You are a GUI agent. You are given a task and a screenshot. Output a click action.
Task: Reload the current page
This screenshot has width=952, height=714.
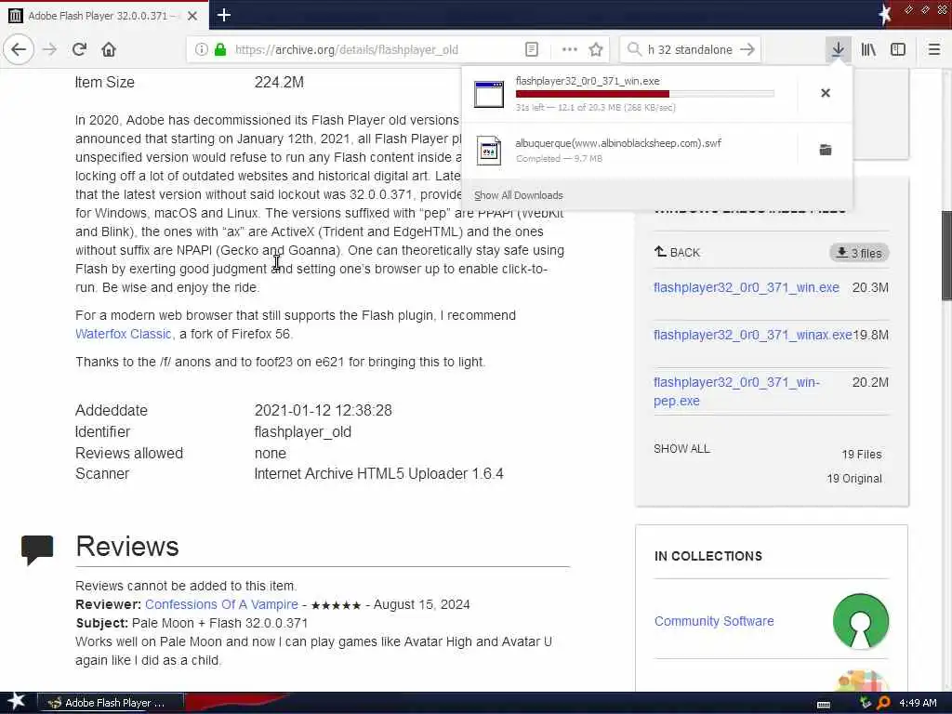pos(79,50)
